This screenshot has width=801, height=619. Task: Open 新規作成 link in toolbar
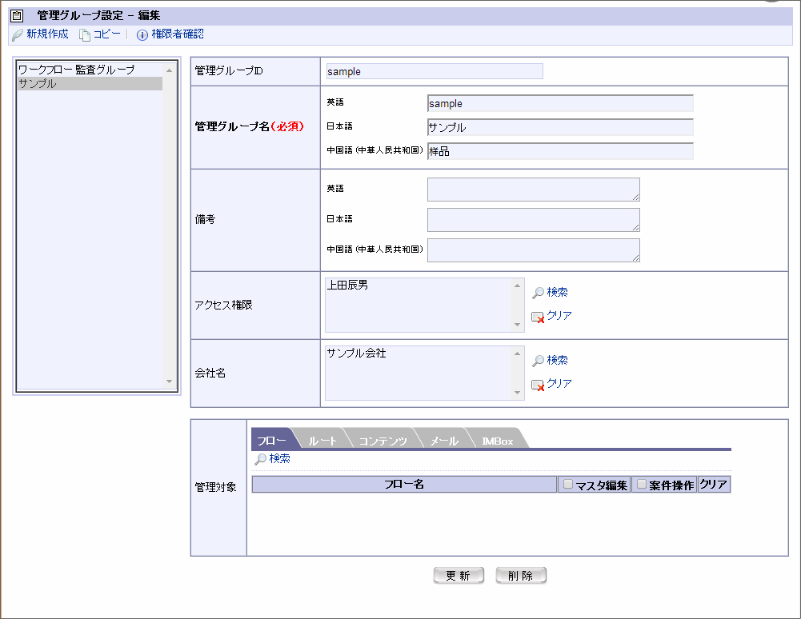pos(47,34)
